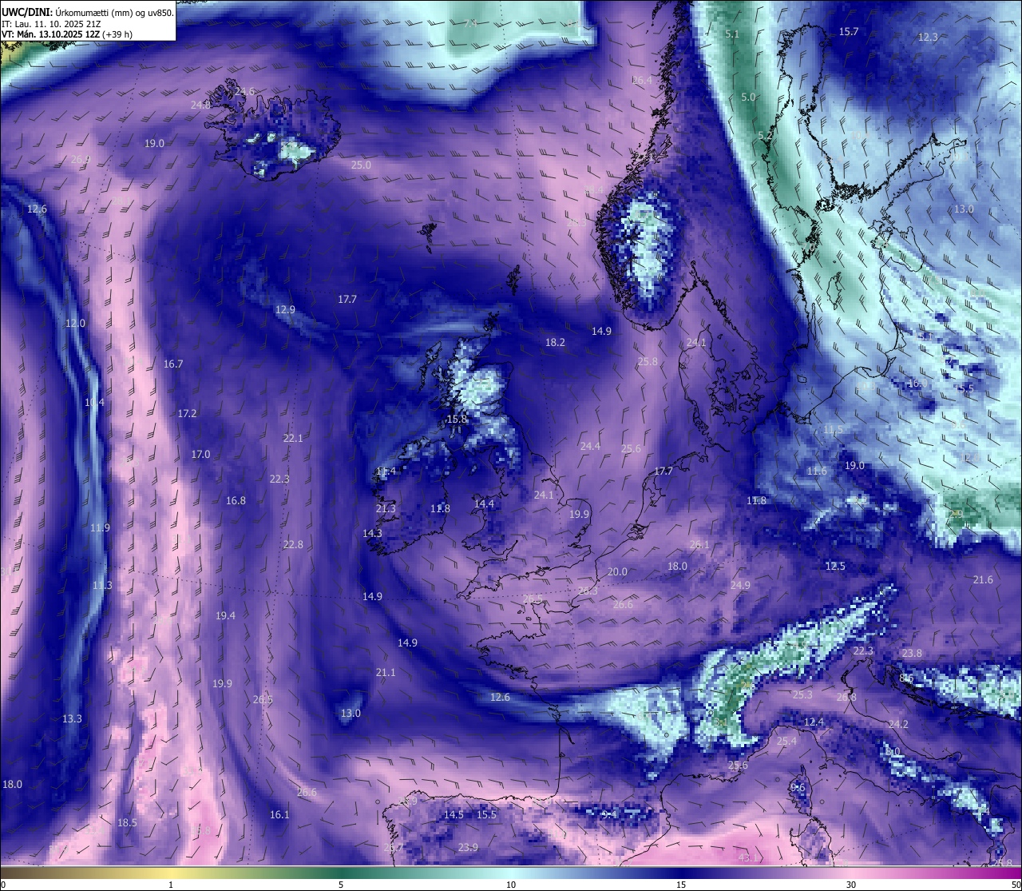Pick the 14.4 map value
The image size is (1022, 891).
484,504
